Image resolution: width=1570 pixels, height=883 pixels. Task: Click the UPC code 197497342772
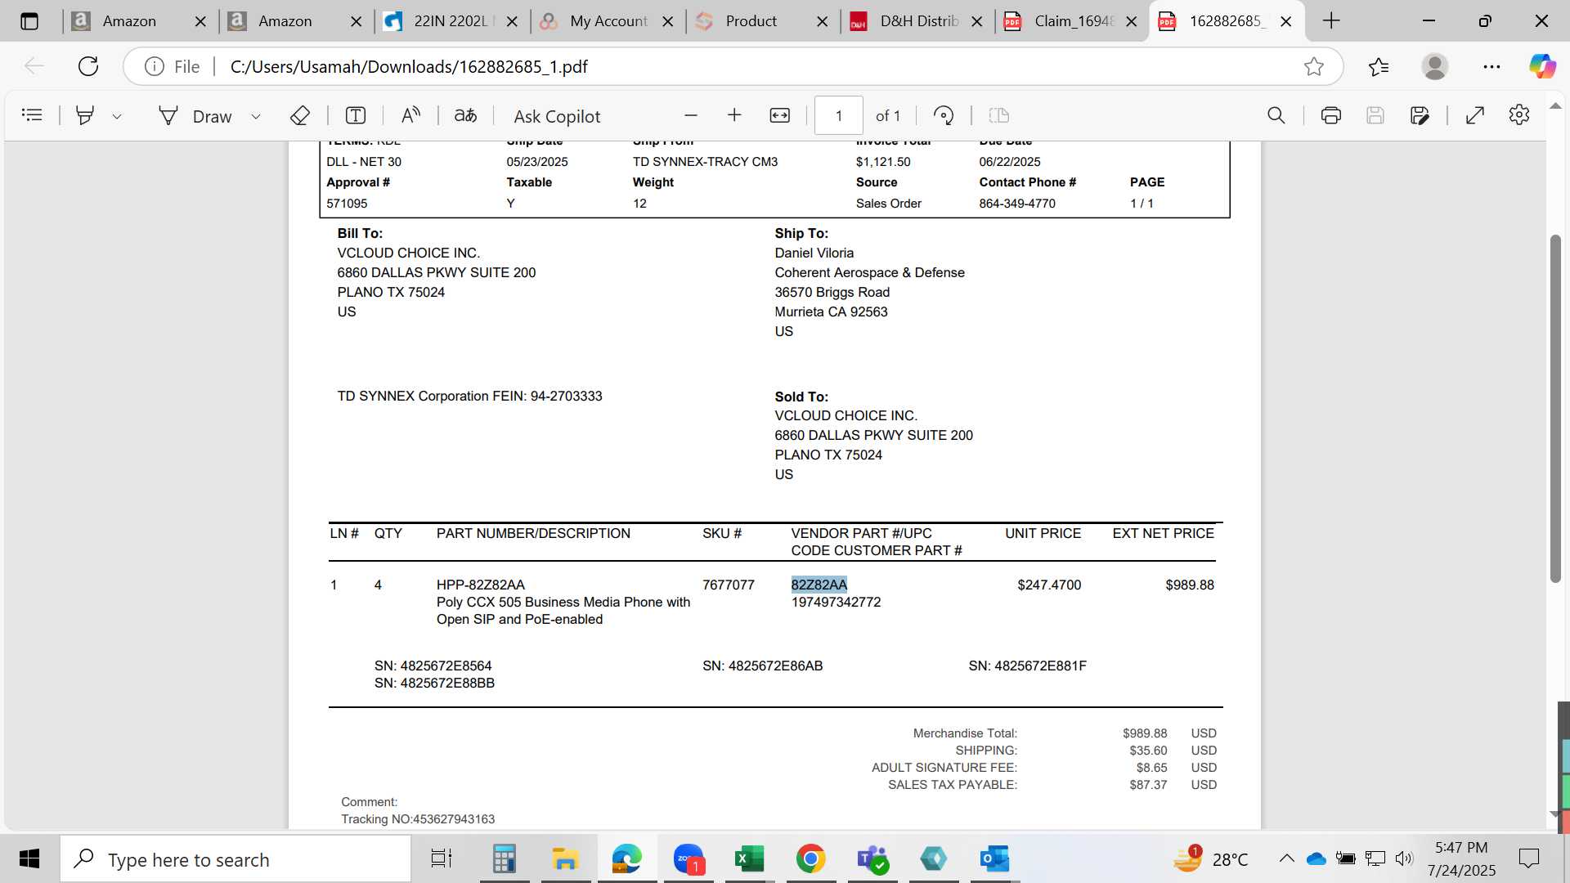pos(836,602)
